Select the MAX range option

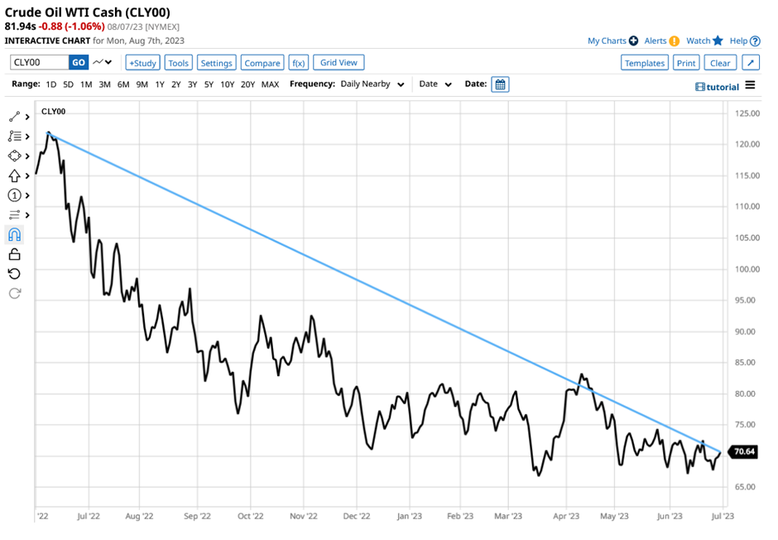(270, 84)
